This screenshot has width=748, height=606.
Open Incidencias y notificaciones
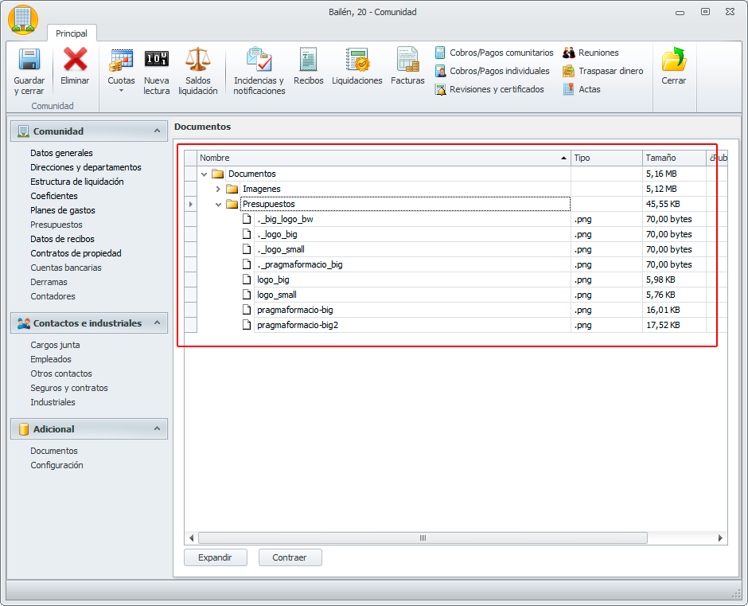(259, 72)
